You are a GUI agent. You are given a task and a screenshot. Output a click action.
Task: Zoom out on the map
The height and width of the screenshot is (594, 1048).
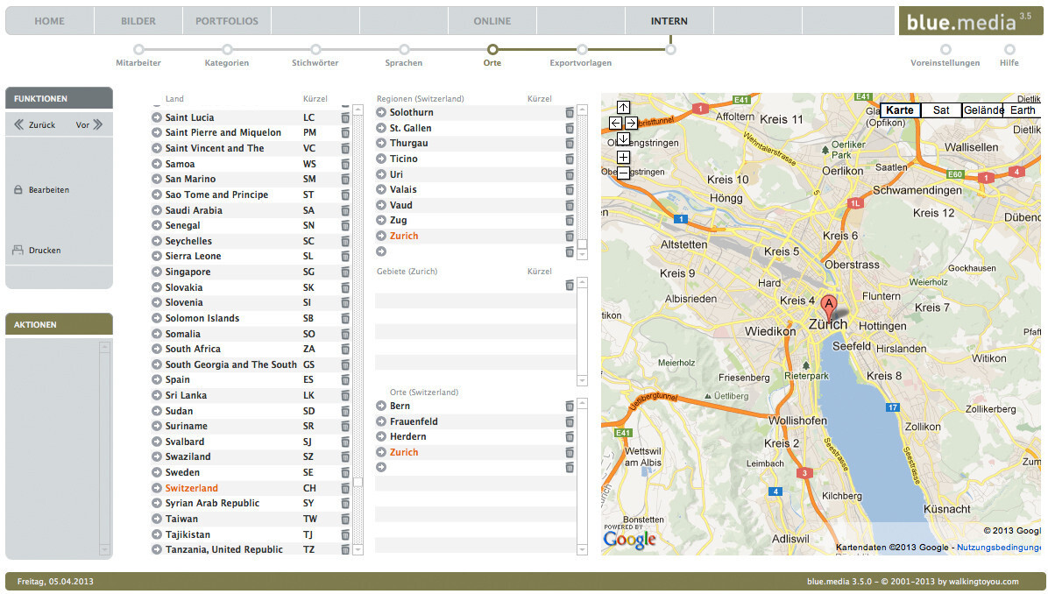623,173
